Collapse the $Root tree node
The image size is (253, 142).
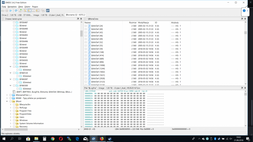pos(7,101)
